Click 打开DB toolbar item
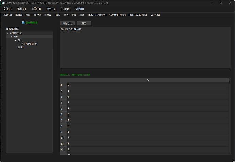Viewport: 235px width, 162px height. click(19, 15)
